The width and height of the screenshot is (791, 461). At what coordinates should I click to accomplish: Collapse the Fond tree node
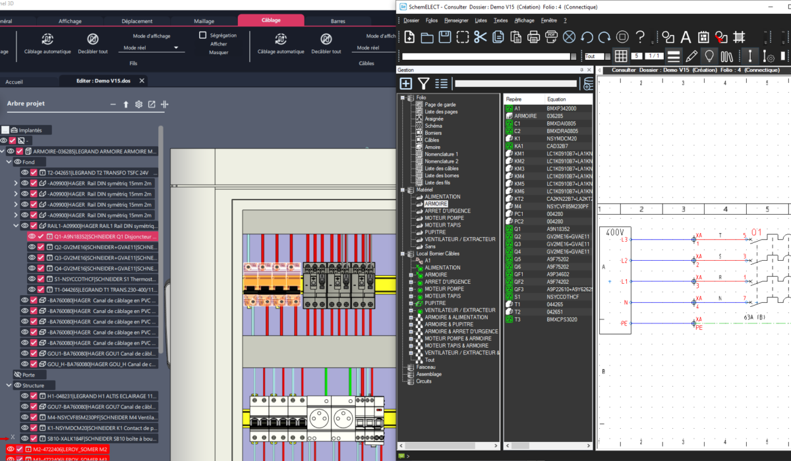(9, 162)
